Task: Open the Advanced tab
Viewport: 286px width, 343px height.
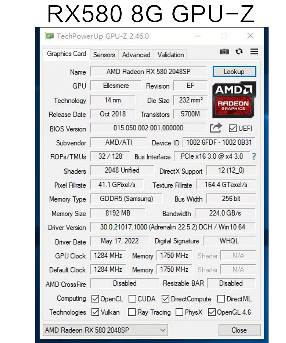Action: (136, 55)
